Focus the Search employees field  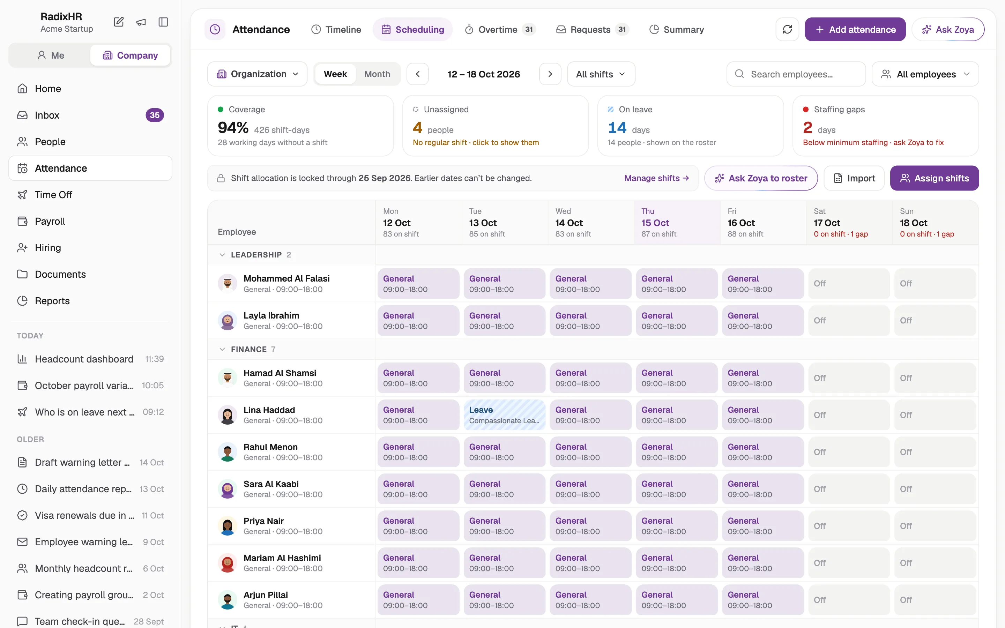796,74
